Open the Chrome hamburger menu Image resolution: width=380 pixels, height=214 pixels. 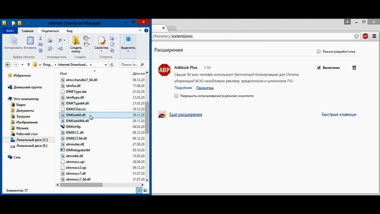point(374,36)
